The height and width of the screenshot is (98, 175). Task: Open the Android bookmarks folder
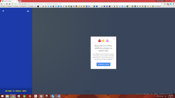pyautogui.click(x=157, y=6)
